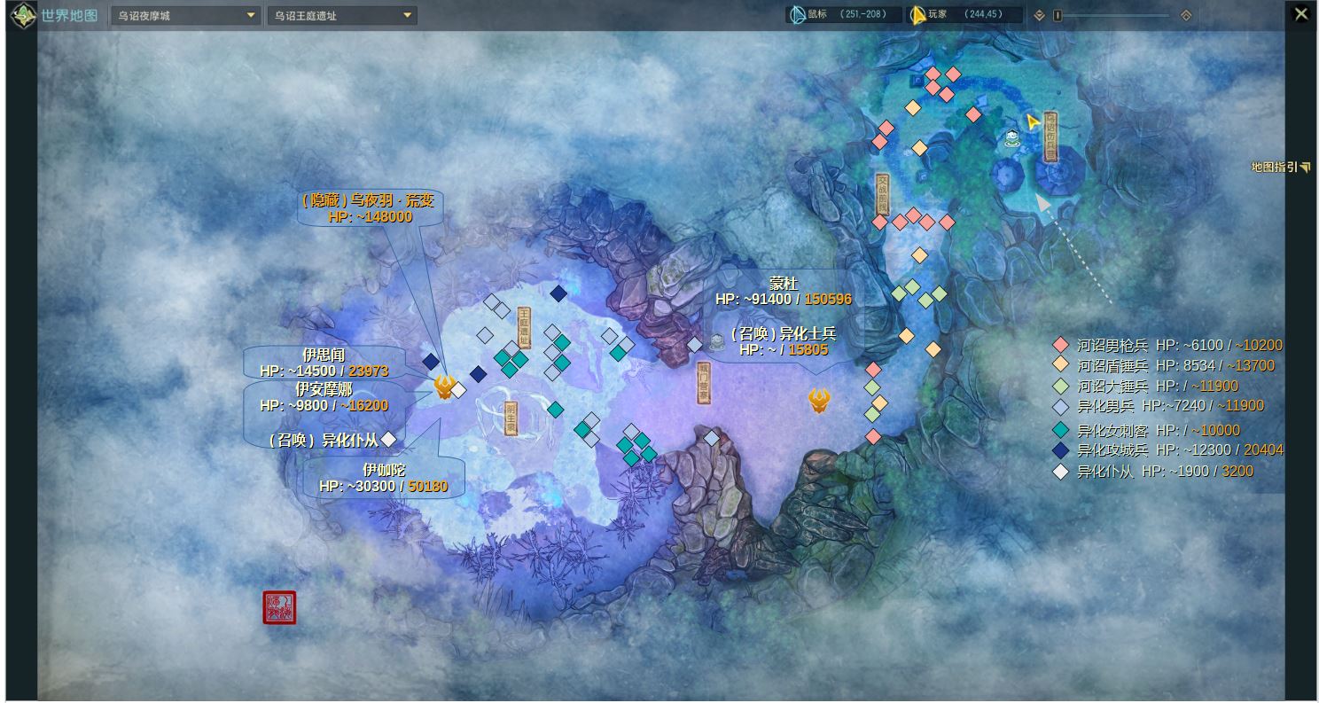Click the 伊思闻 boss name
Viewport: 1319px width, 703px height.
(x=324, y=355)
